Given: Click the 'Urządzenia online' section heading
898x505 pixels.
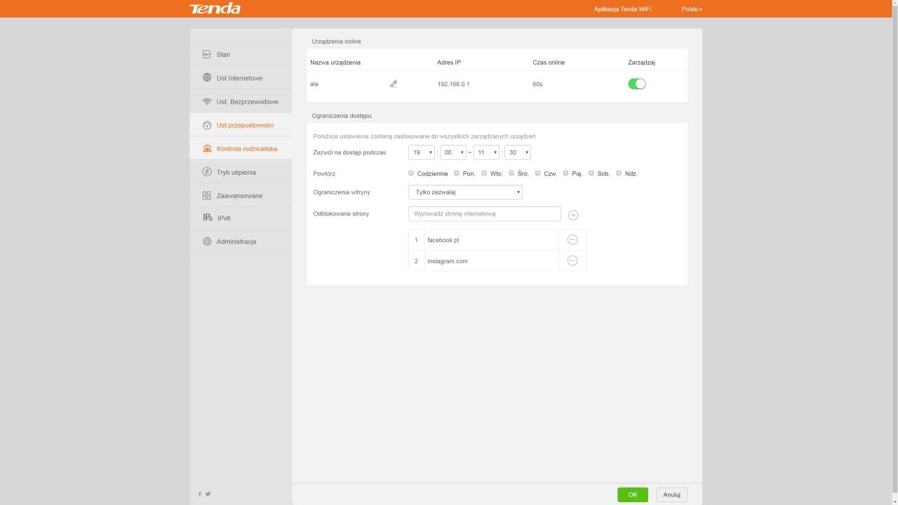Looking at the screenshot, I should [336, 41].
